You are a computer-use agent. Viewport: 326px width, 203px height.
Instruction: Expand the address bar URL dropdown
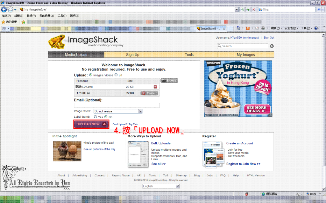point(237,10)
